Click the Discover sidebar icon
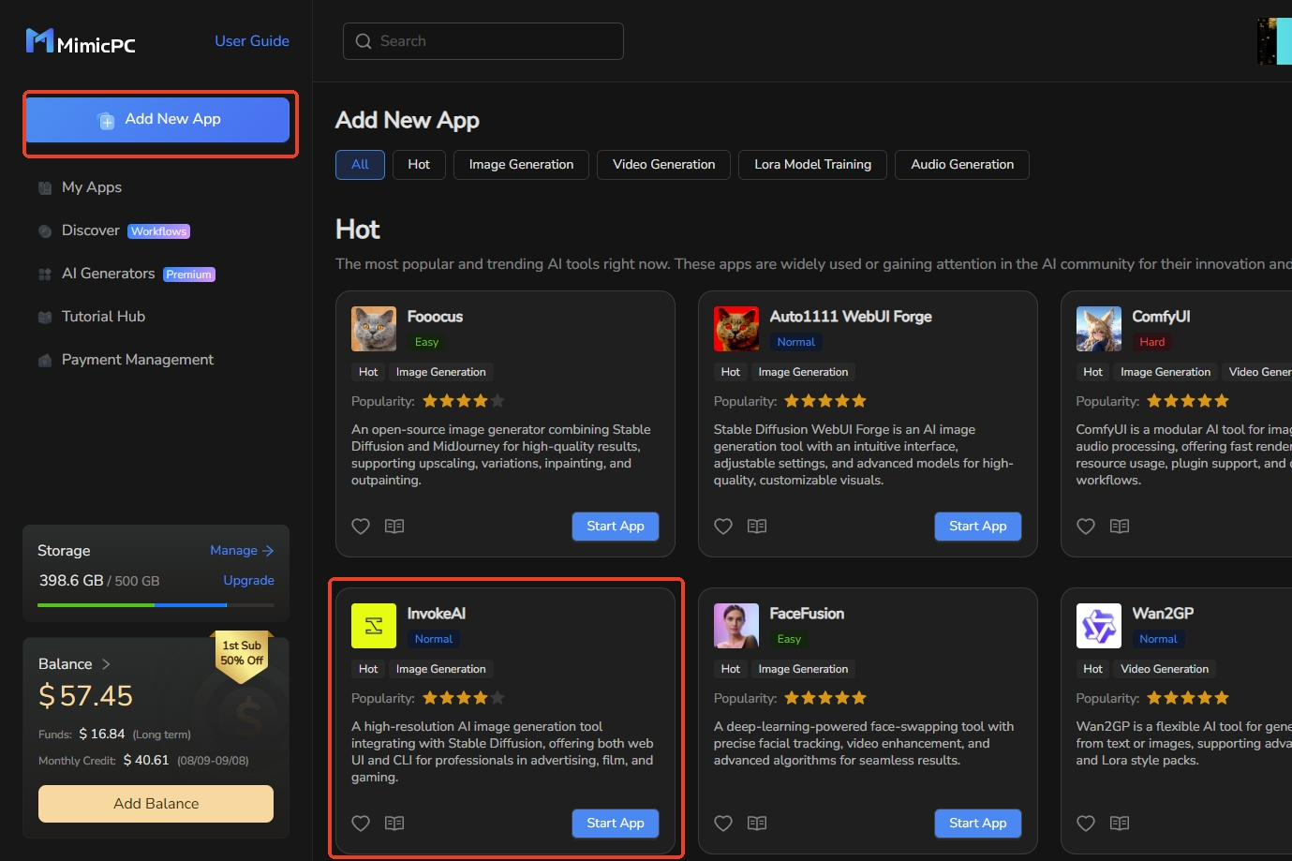 45,231
